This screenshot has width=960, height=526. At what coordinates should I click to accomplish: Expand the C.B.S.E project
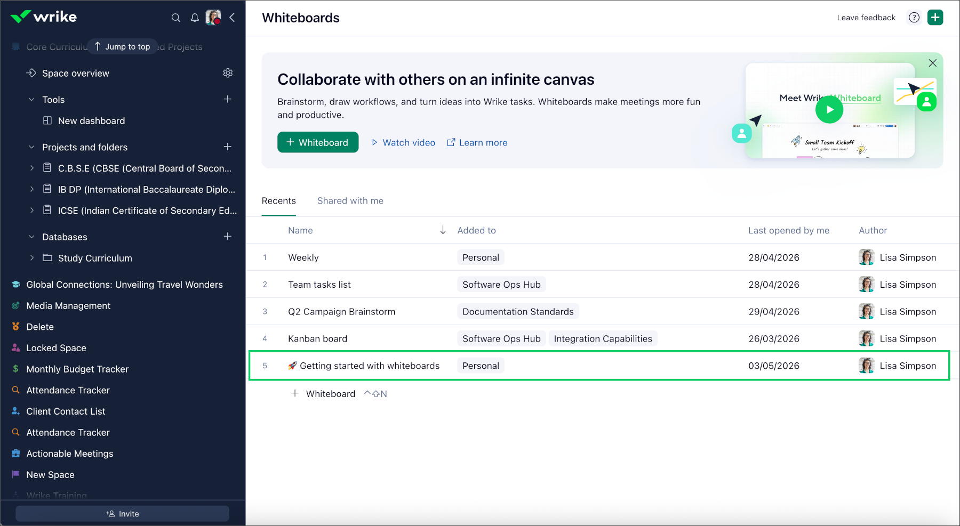click(31, 168)
